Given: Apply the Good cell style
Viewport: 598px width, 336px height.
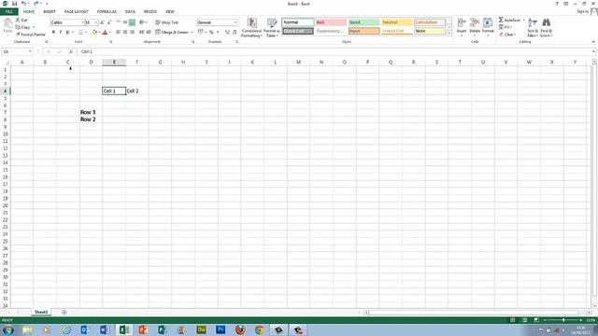Looking at the screenshot, I should [x=363, y=22].
